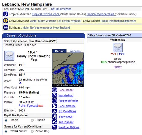The width and height of the screenshot is (142, 135).
Task: Open Hourly forecast for Wednesday
Action: 118,67
